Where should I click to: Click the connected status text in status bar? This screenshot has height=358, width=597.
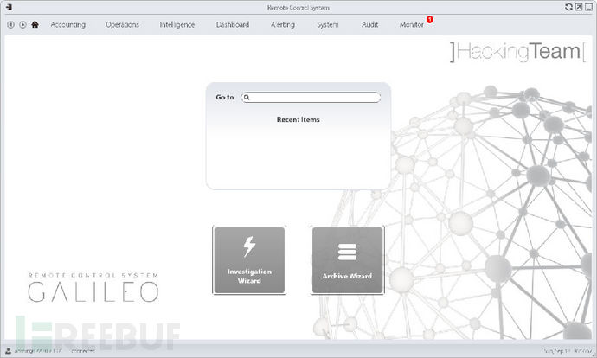point(82,351)
